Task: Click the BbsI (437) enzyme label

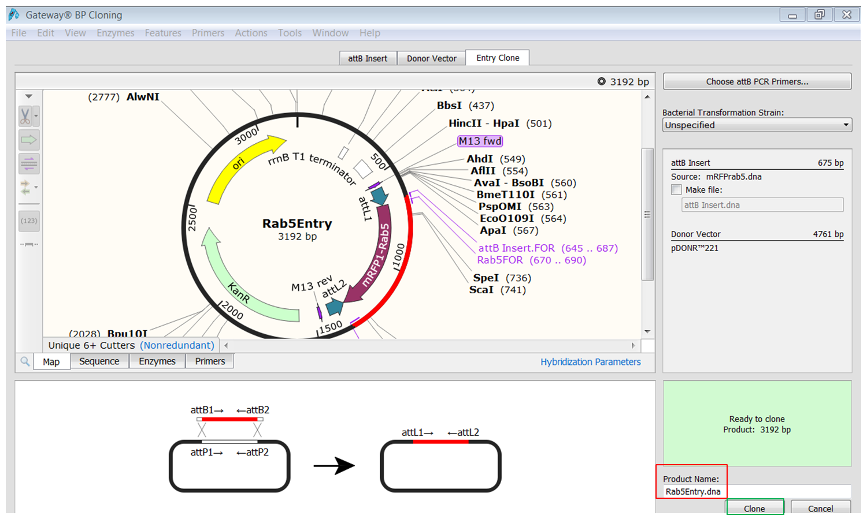Action: (465, 106)
